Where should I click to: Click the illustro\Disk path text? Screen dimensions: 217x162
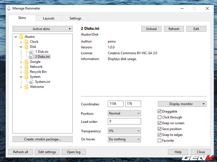coord(90,35)
